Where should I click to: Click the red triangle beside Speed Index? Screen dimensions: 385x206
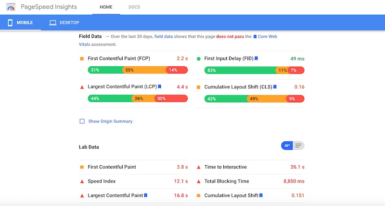pyautogui.click(x=82, y=182)
